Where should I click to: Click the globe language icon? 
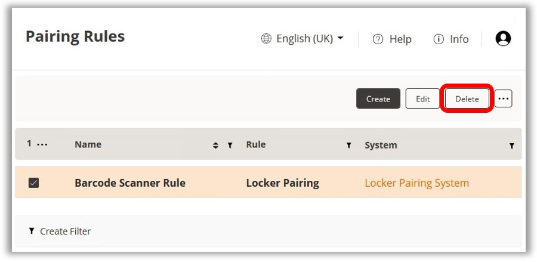coord(266,39)
